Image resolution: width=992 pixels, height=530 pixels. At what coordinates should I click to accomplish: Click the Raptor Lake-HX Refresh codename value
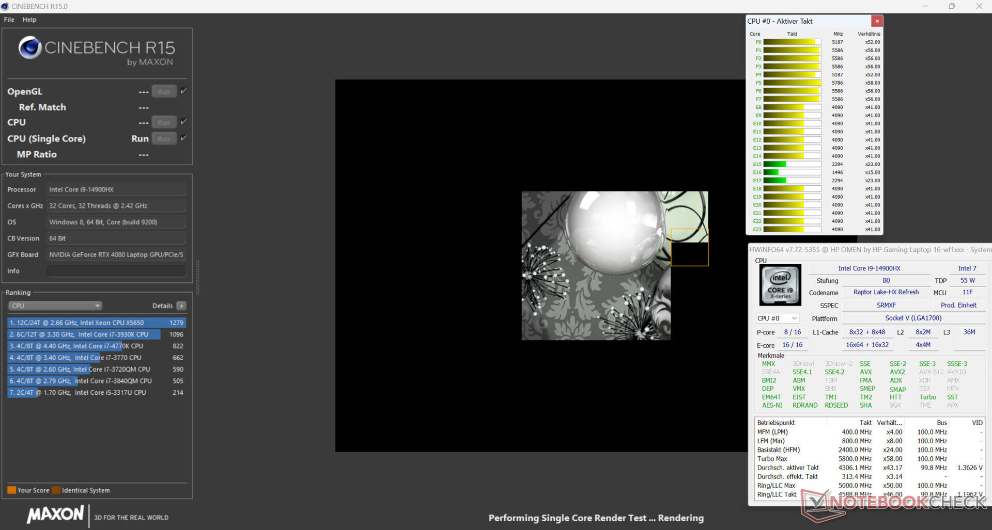tap(886, 292)
